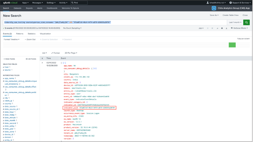
Task: Click the Share job arrow icon
Action: [217, 28]
